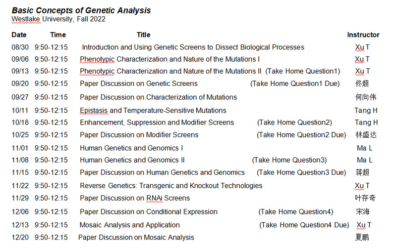Click the title "Basic Concepts of Genetic Analysis"

[x=81, y=10]
